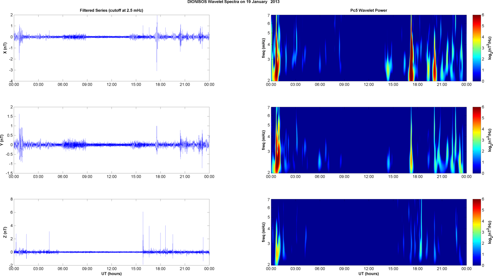
Task: Click inside the Y component filtered time series plot
Action: click(x=112, y=140)
